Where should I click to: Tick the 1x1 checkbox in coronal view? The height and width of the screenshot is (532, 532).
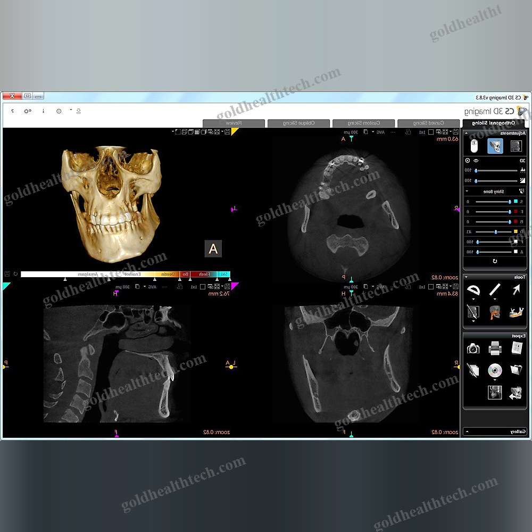tap(430, 287)
